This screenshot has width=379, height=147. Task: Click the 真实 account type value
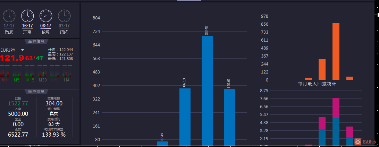[54, 114]
